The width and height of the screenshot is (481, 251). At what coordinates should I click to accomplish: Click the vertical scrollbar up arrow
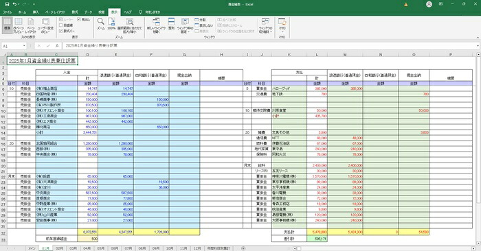[478, 54]
